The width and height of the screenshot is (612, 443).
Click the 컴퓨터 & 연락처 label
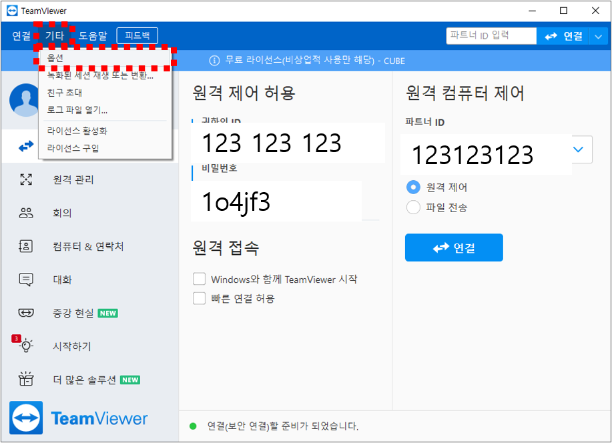pyautogui.click(x=88, y=246)
